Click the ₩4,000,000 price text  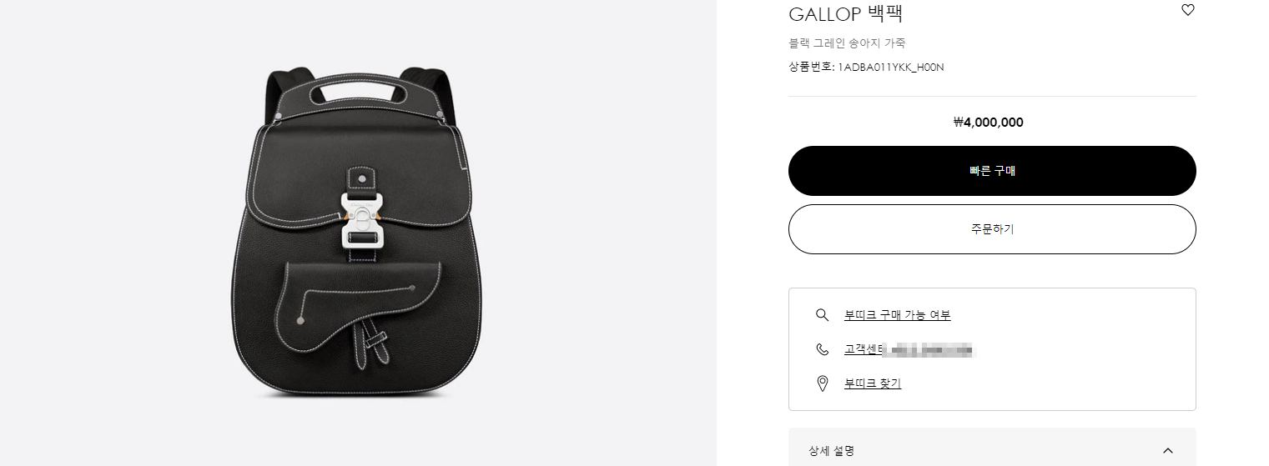pos(989,123)
